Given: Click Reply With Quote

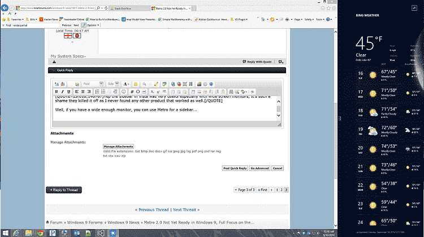Looking at the screenshot, I should pyautogui.click(x=257, y=62).
